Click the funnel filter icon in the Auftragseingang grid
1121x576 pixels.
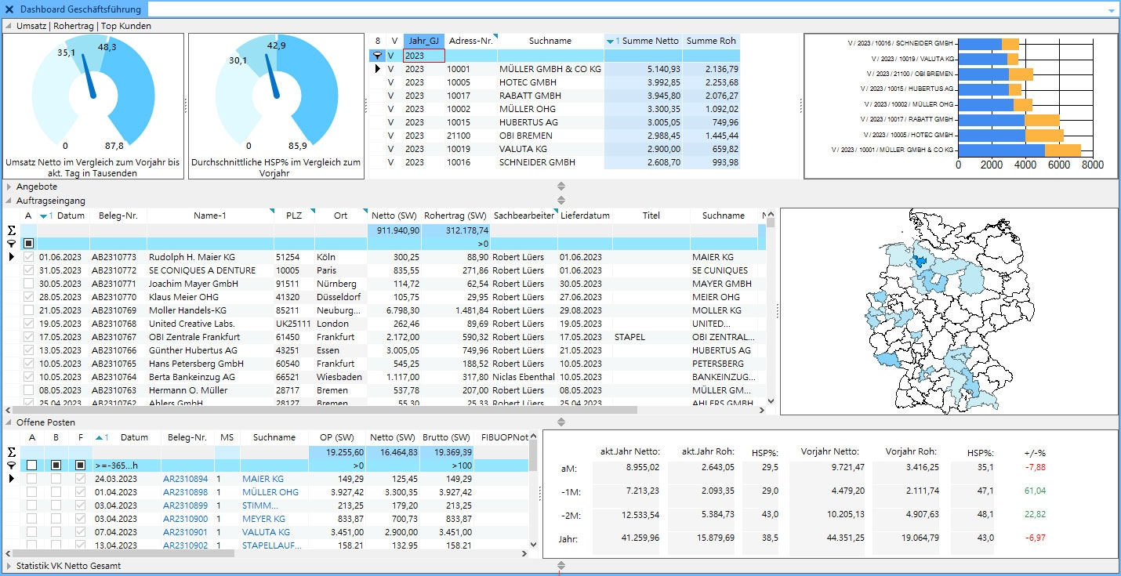point(11,244)
